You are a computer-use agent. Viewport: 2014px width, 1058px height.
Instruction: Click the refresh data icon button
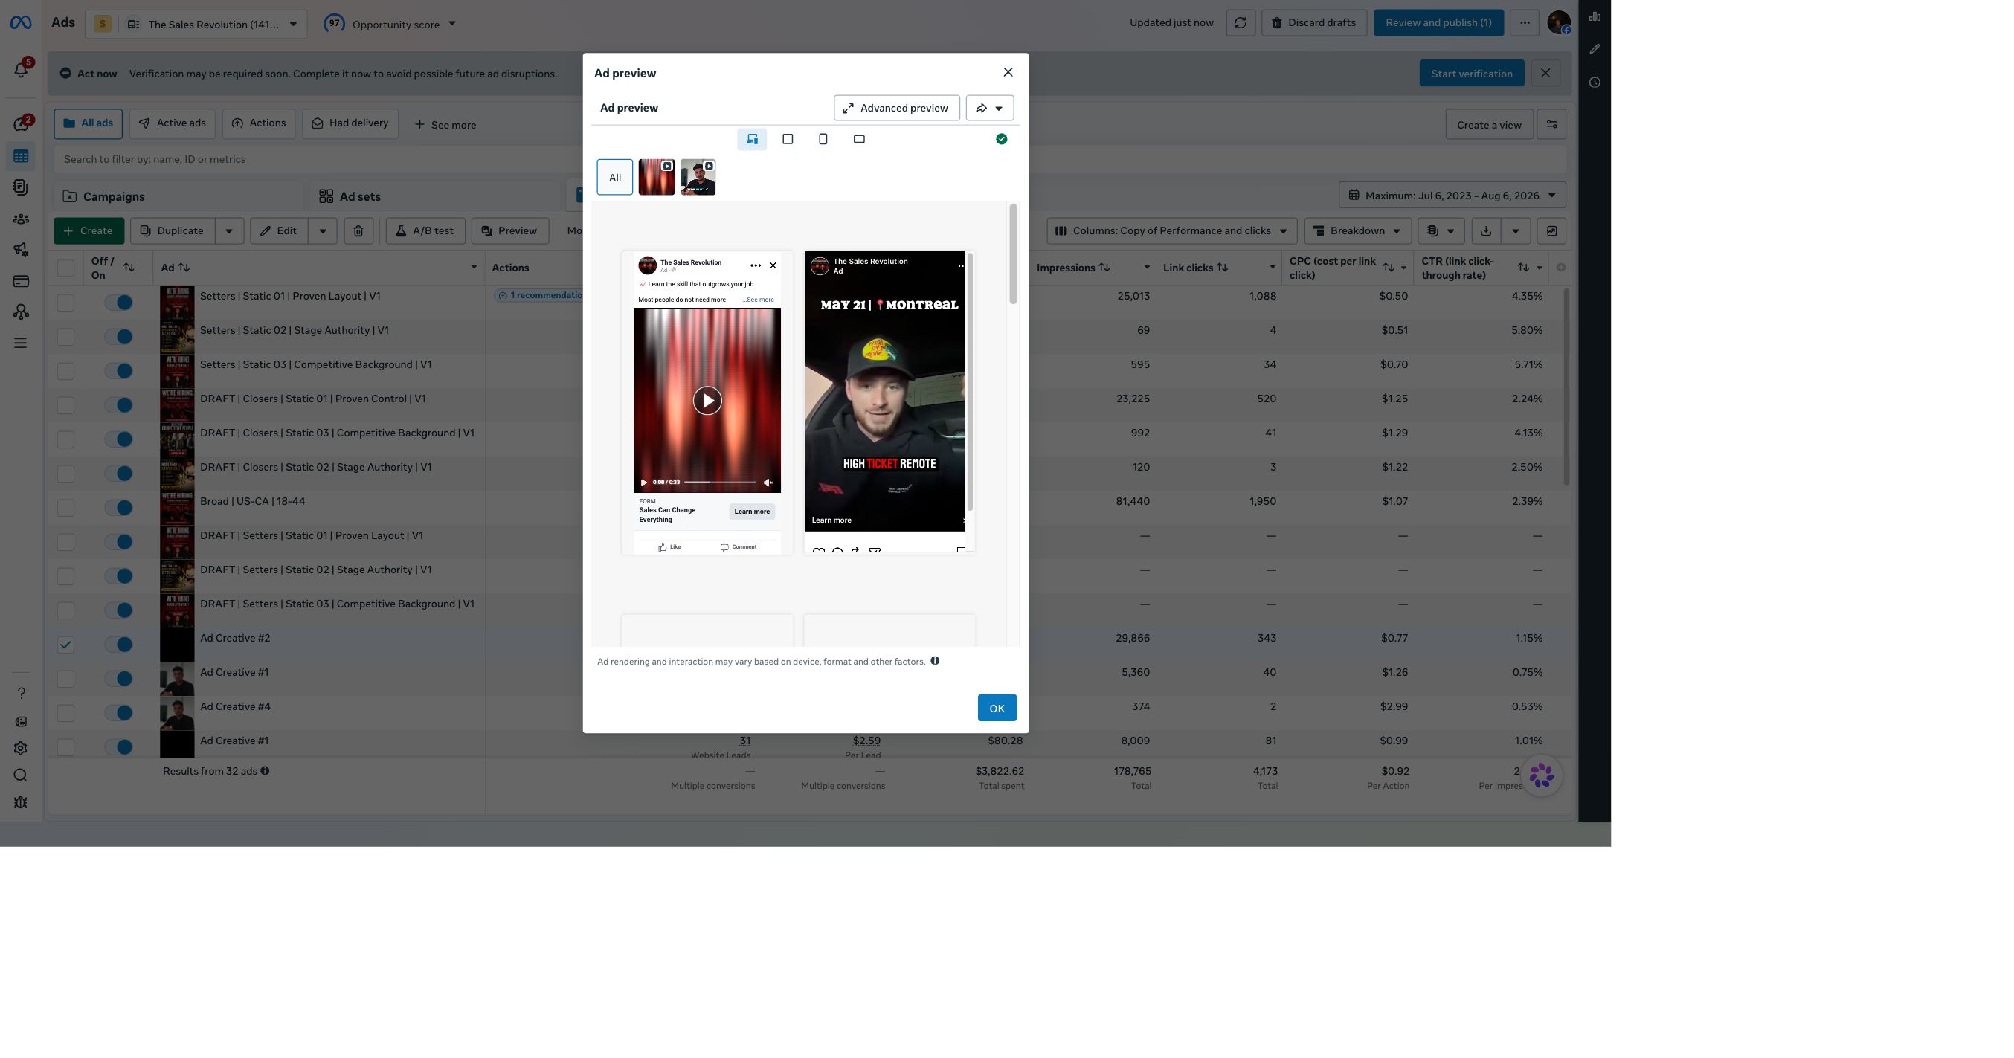(x=1240, y=22)
